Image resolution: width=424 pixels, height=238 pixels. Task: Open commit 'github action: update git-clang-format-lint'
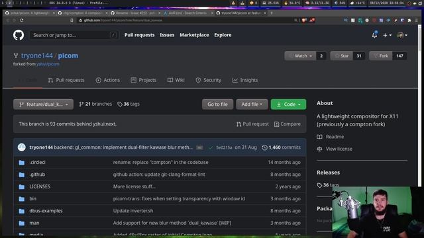159,175
